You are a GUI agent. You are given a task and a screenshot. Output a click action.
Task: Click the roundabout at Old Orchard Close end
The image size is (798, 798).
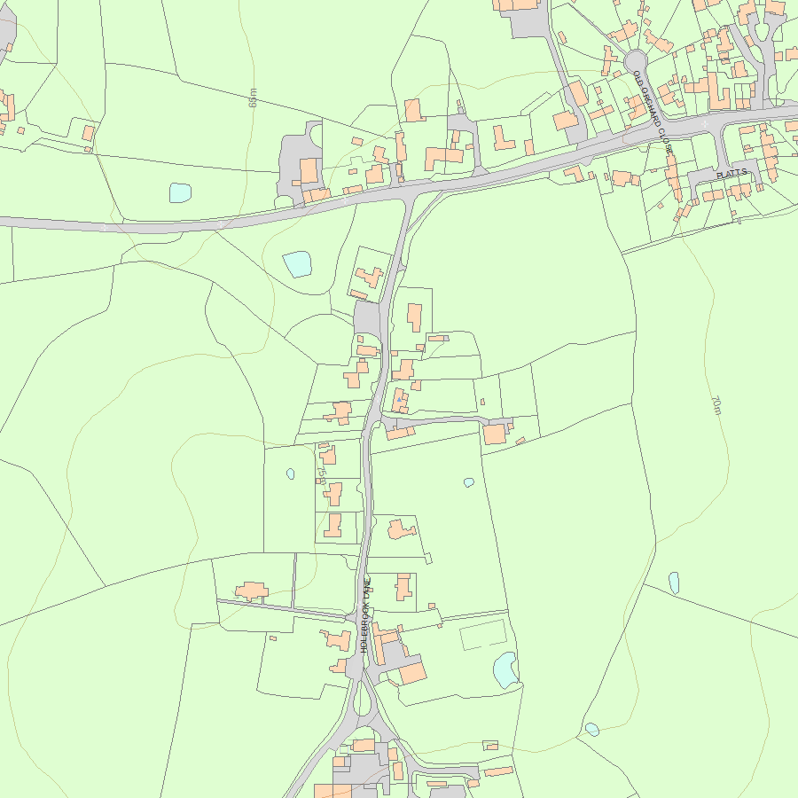pos(635,61)
